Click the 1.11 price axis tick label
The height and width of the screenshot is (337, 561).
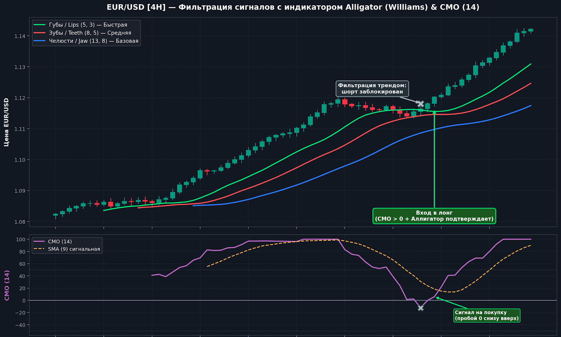pyautogui.click(x=20, y=129)
